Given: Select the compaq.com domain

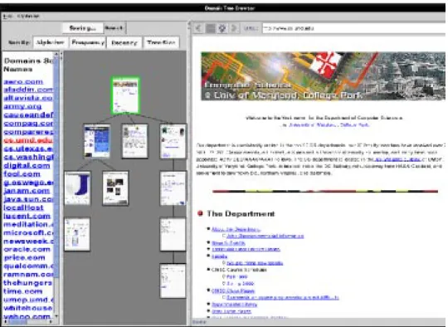Looking at the screenshot, I should point(28,124).
